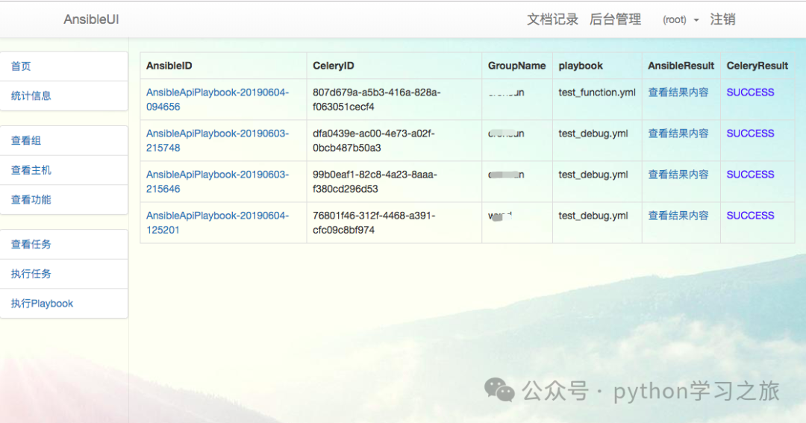This screenshot has height=423, width=806.
Task: Click 查看结果内容 for the 20190603-215646 row
Action: 678,175
